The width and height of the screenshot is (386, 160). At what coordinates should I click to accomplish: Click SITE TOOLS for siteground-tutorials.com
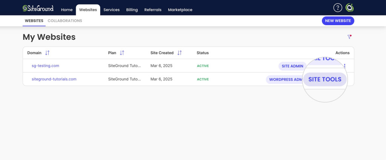325,80
